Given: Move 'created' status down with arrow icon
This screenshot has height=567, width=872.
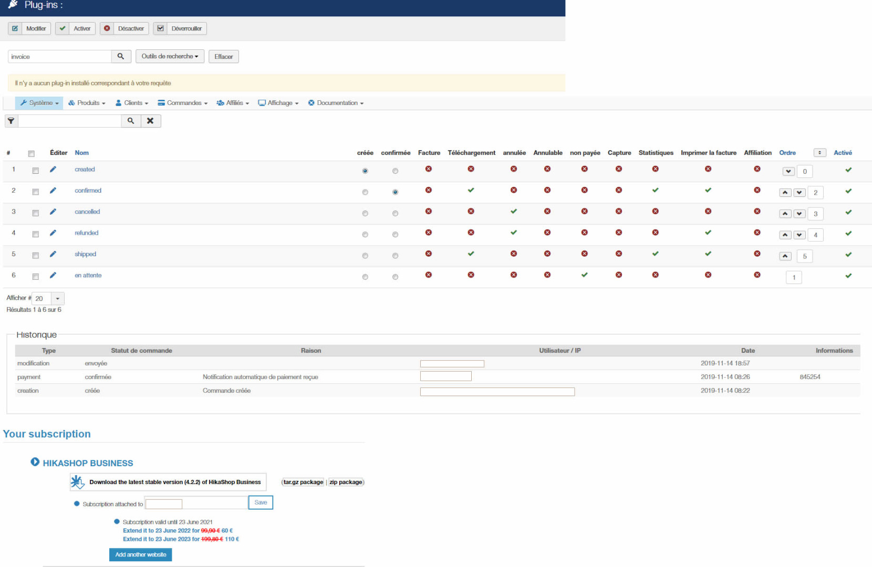Looking at the screenshot, I should coord(788,171).
